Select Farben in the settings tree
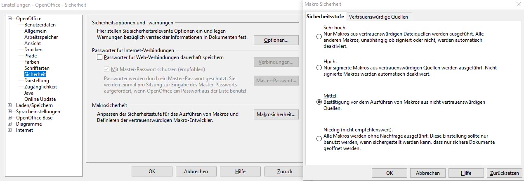 click(32, 62)
